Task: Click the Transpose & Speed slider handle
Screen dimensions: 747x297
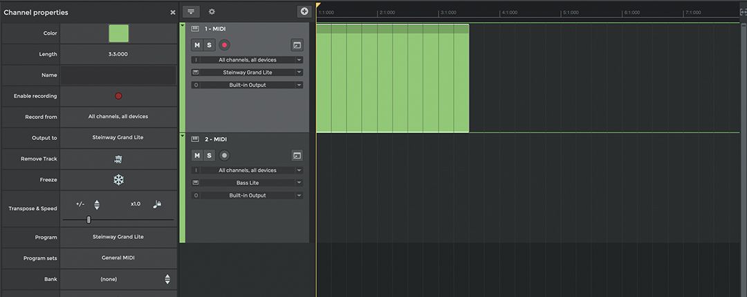Action: tap(89, 219)
